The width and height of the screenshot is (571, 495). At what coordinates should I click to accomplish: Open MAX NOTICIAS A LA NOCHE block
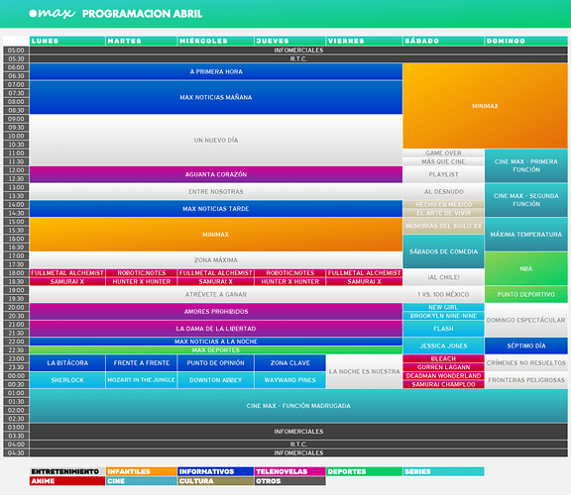[216, 342]
